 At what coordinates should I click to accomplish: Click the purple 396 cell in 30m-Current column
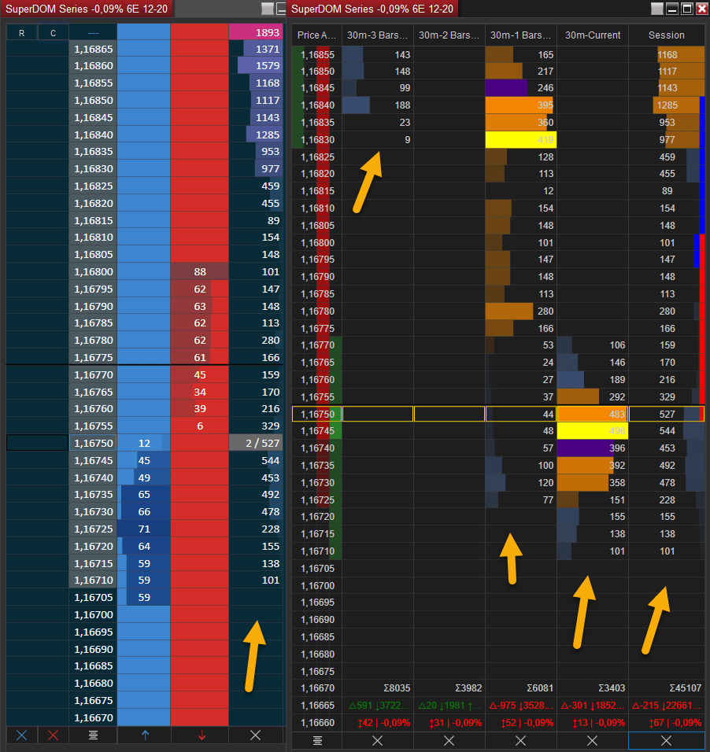[593, 448]
